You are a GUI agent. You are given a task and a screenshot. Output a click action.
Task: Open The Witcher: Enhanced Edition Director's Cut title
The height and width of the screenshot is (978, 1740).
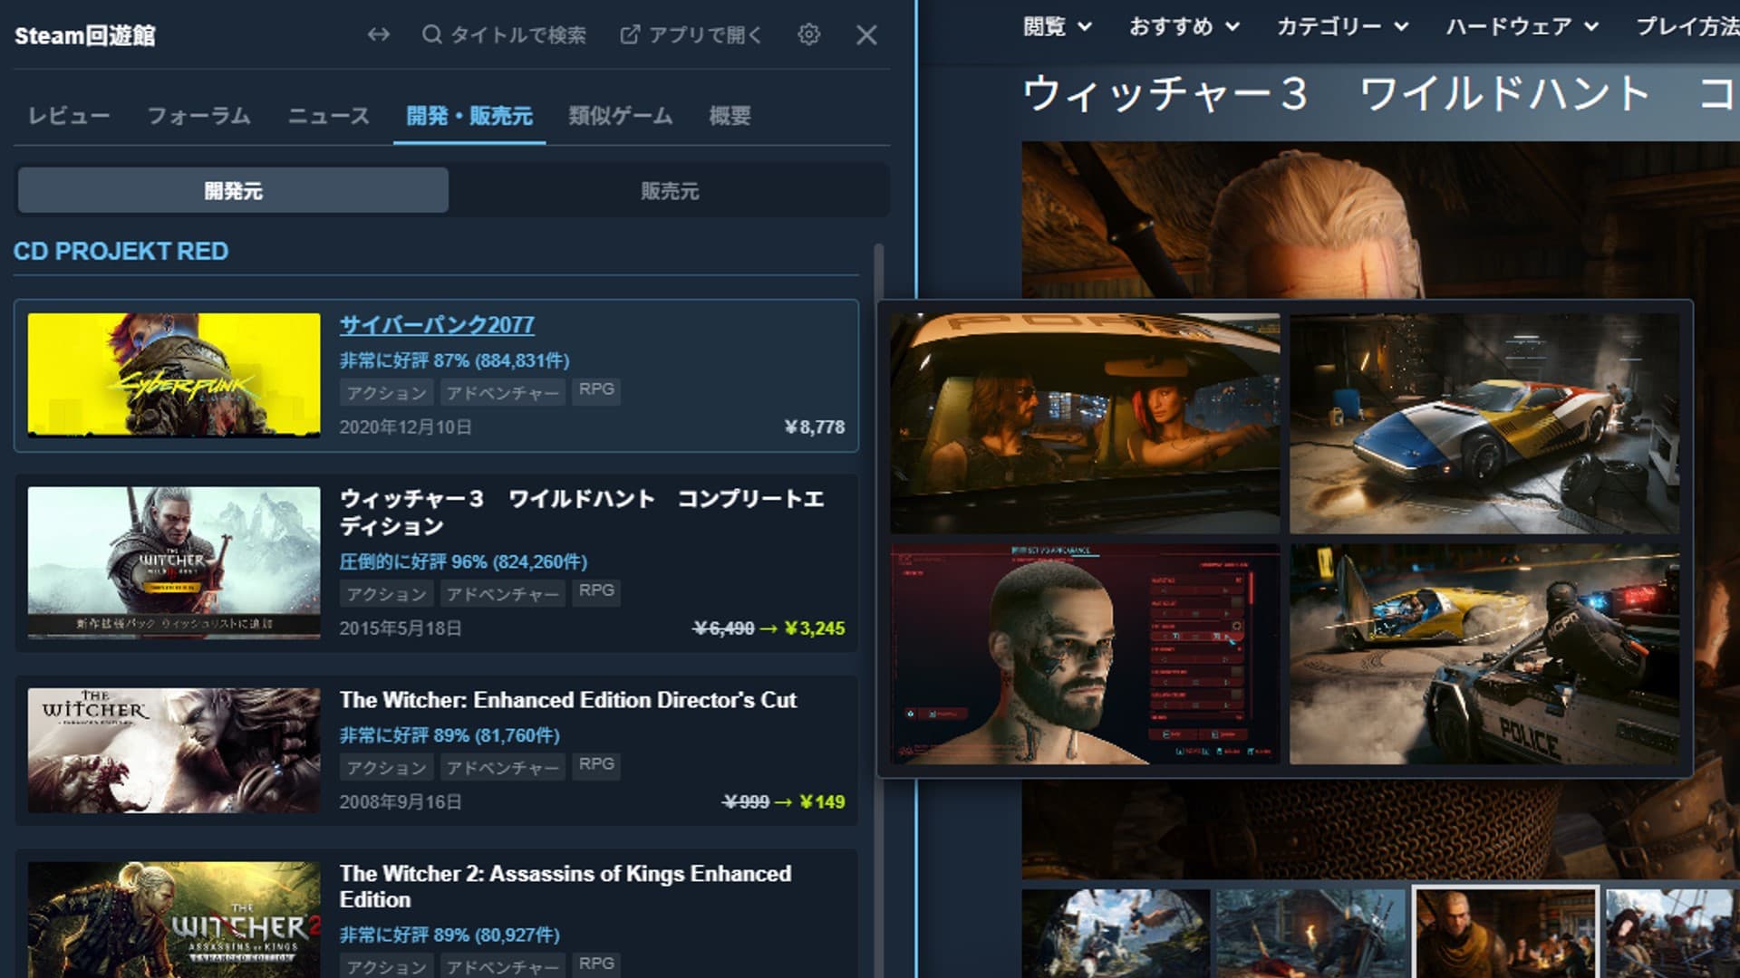tap(568, 700)
